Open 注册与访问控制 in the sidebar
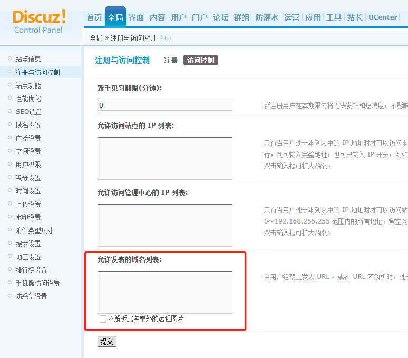408x358 pixels. click(38, 72)
